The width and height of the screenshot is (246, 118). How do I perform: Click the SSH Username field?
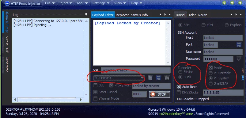(x=223, y=52)
